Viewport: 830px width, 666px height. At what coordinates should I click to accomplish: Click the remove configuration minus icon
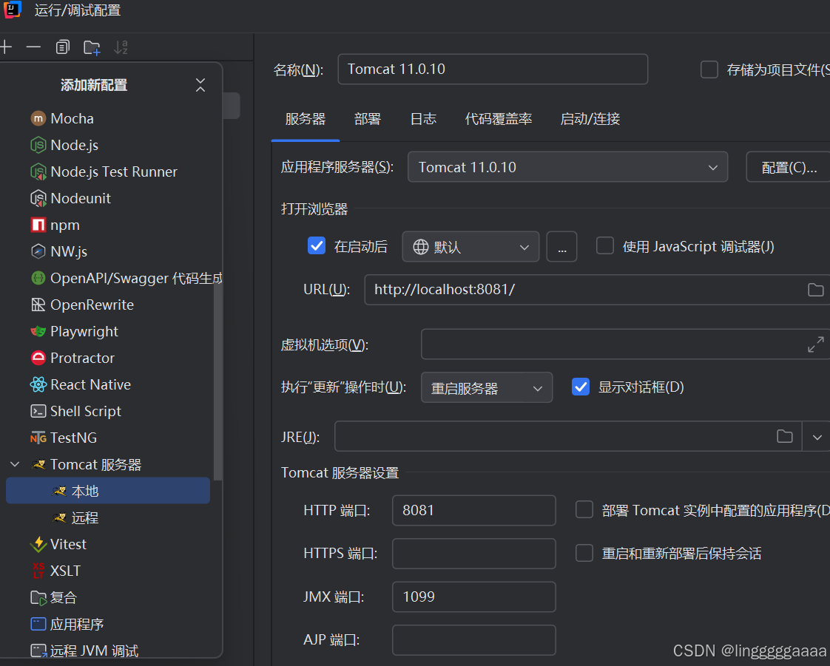pos(33,47)
